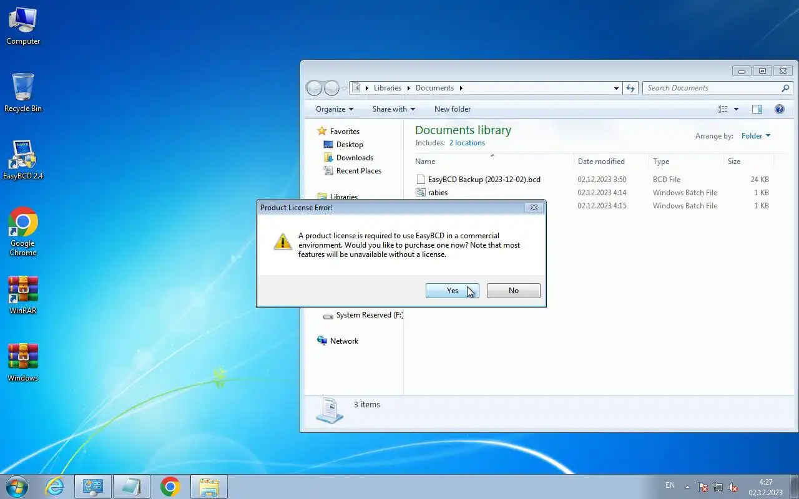This screenshot has width=799, height=499.
Task: Open the 2 locations link
Action: pyautogui.click(x=467, y=143)
